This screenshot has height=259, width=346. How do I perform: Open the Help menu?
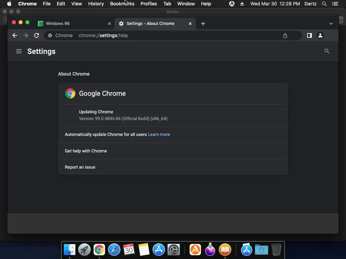click(206, 4)
